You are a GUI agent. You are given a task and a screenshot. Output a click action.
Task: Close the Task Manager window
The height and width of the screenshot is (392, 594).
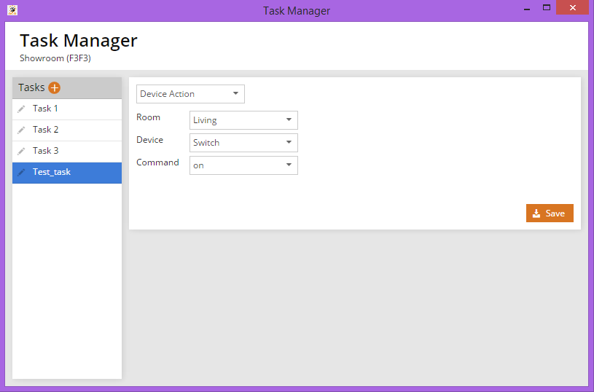(572, 8)
